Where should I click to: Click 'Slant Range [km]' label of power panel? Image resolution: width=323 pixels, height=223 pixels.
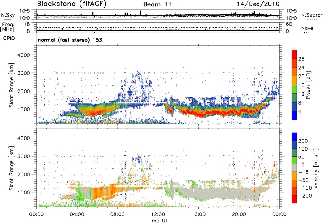coord(11,85)
